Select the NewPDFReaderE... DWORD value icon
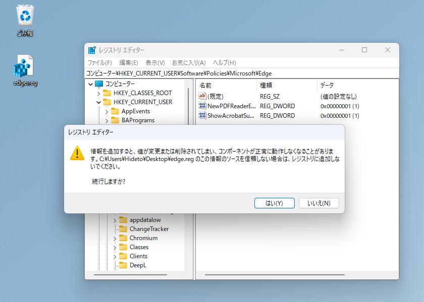Viewport: 424px width, 302px height. 202,106
